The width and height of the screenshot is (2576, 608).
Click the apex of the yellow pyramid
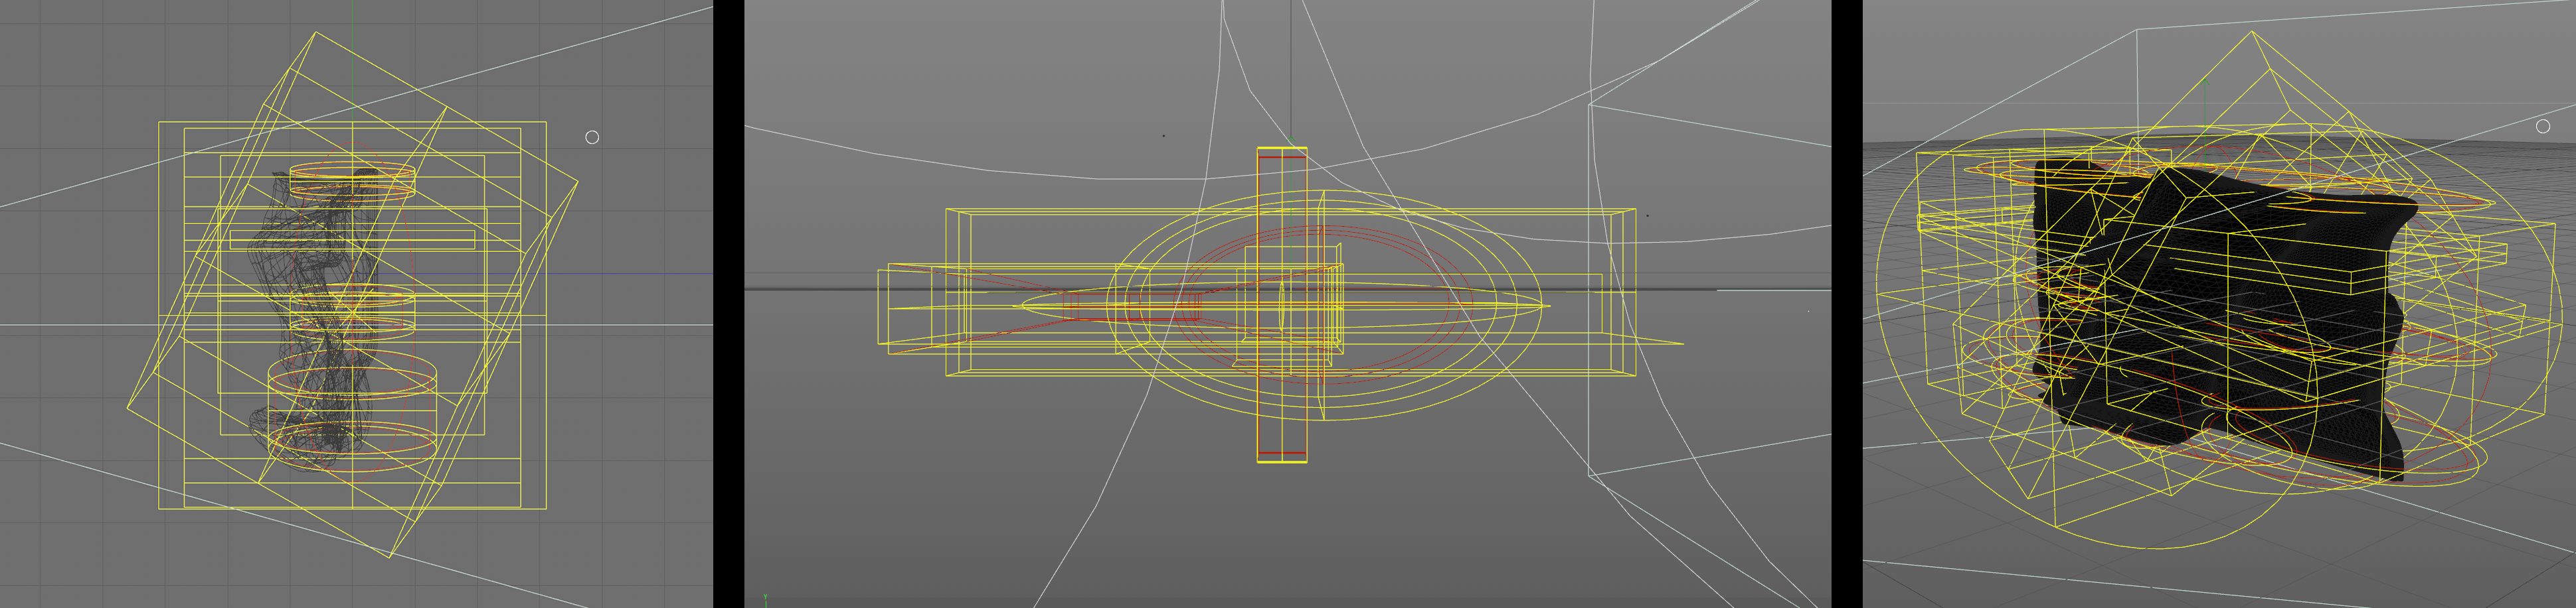2251,32
